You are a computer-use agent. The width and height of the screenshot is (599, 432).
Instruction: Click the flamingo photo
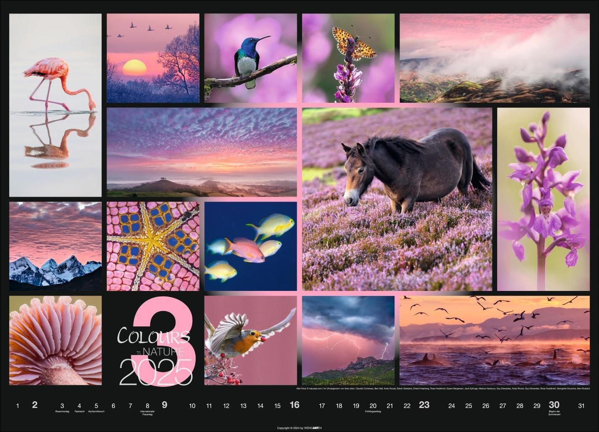click(x=56, y=105)
